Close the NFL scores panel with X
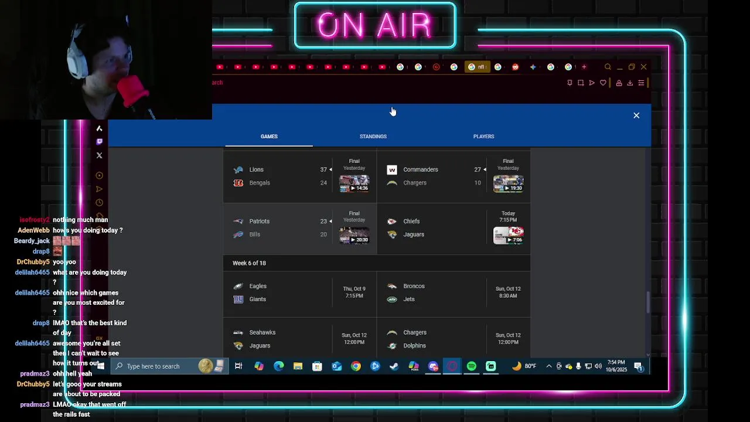 click(636, 115)
